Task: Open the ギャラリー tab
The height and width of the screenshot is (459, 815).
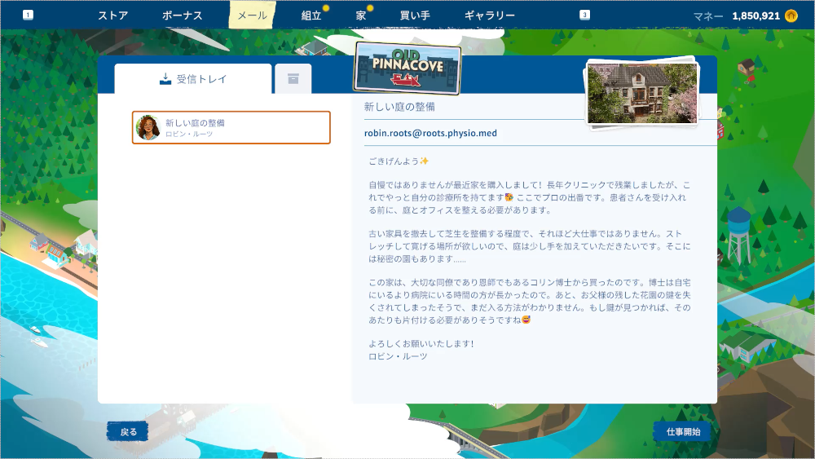Action: pyautogui.click(x=489, y=15)
